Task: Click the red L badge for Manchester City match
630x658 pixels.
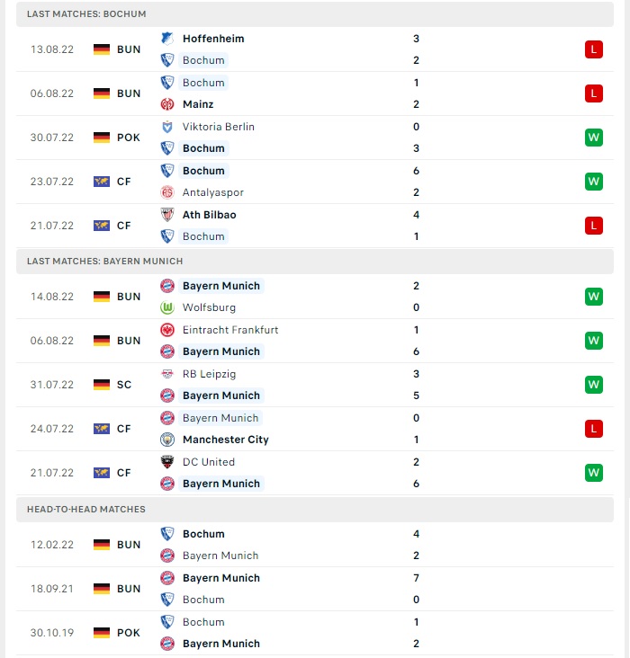Action: click(593, 429)
